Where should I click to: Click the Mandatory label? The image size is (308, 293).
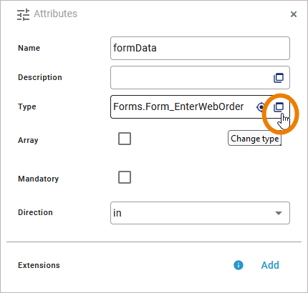(x=39, y=179)
